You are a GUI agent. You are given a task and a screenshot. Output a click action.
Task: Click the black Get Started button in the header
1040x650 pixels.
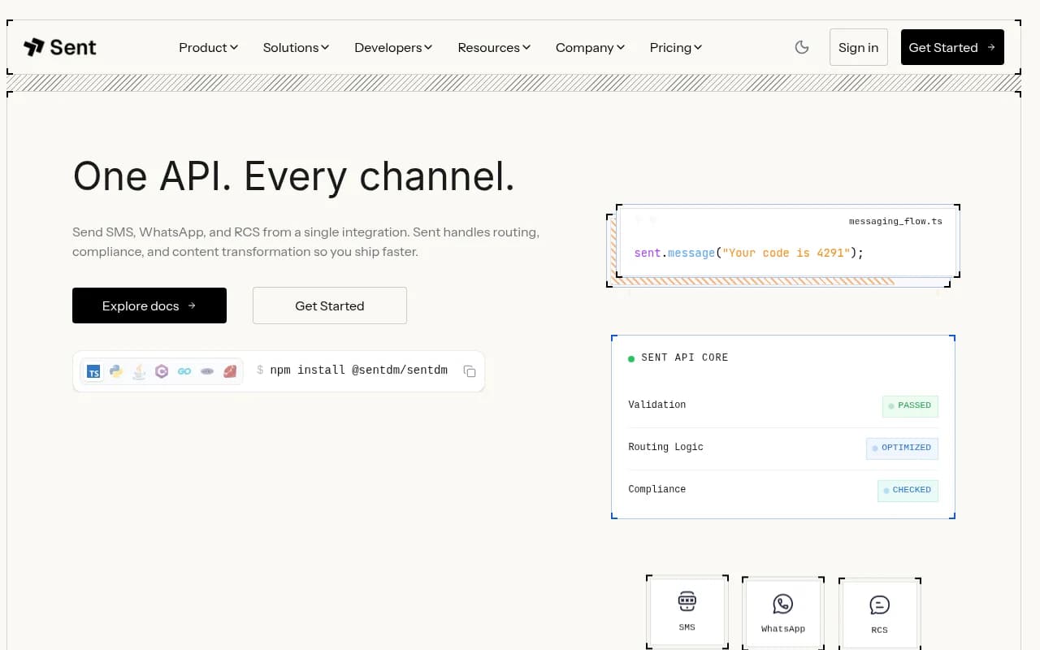pyautogui.click(x=952, y=47)
